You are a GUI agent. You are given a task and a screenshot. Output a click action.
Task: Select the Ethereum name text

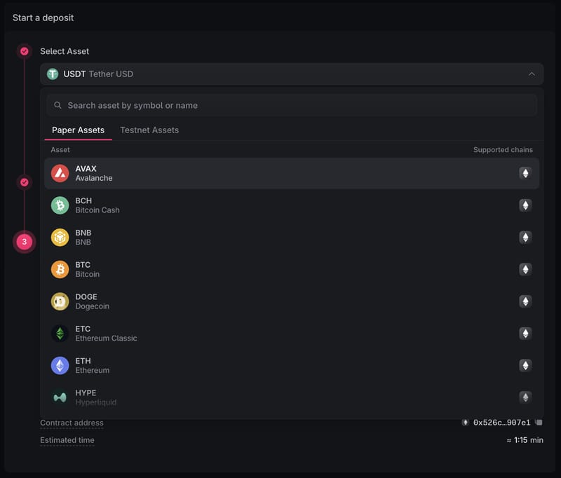[x=93, y=370]
